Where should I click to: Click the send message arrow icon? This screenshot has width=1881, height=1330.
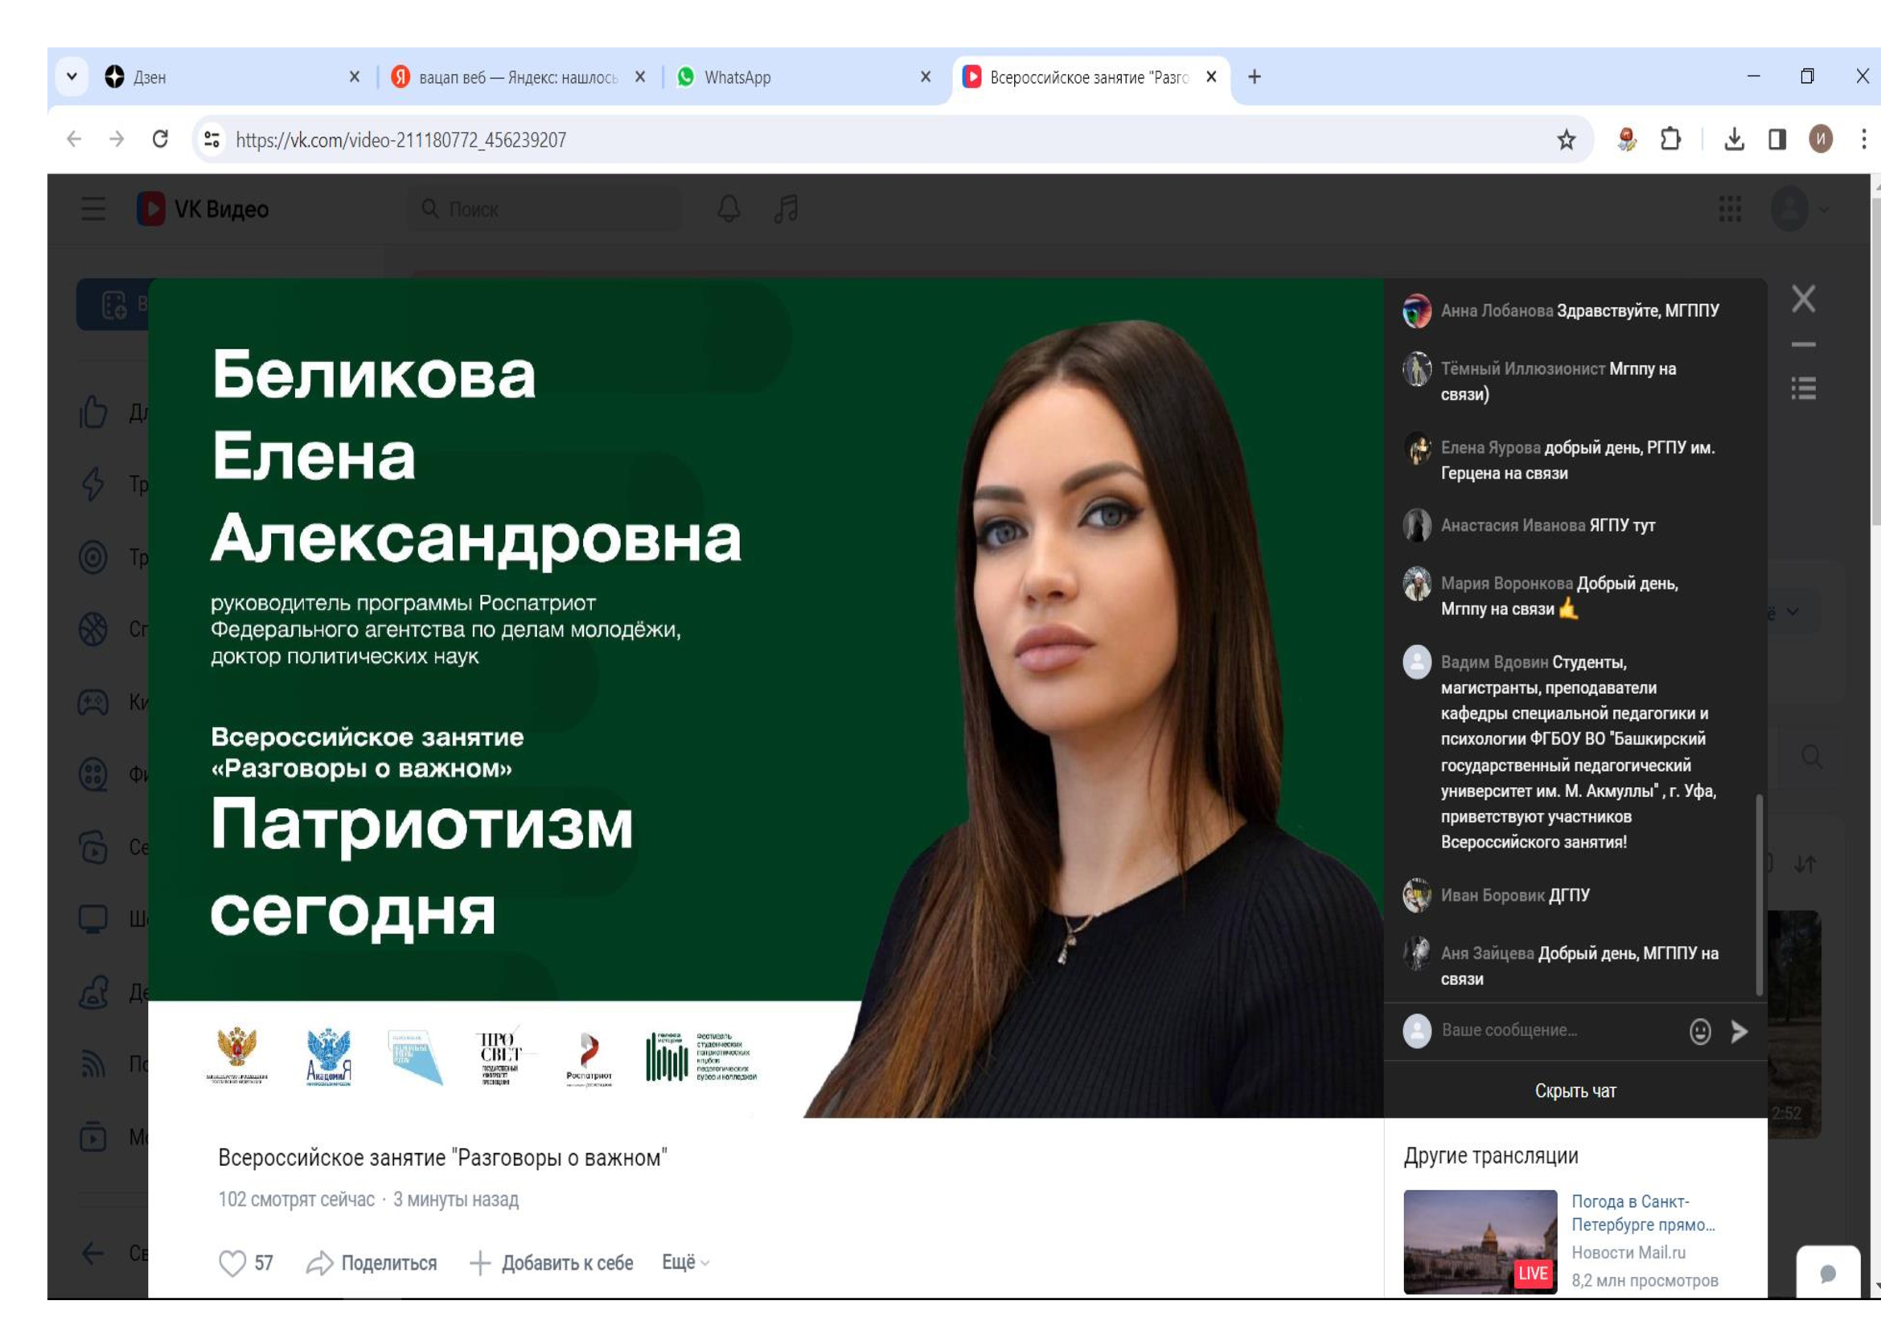(1739, 1031)
